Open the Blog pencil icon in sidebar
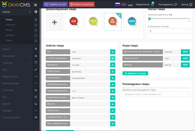The width and height of the screenshot is (195, 131). pos(36,69)
